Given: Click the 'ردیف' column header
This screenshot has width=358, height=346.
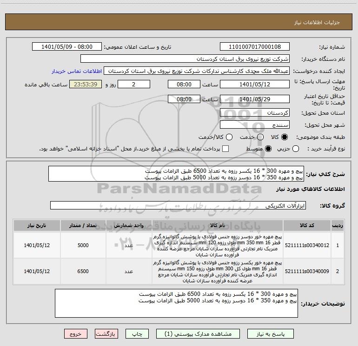Looking at the screenshot, I should point(338,225).
